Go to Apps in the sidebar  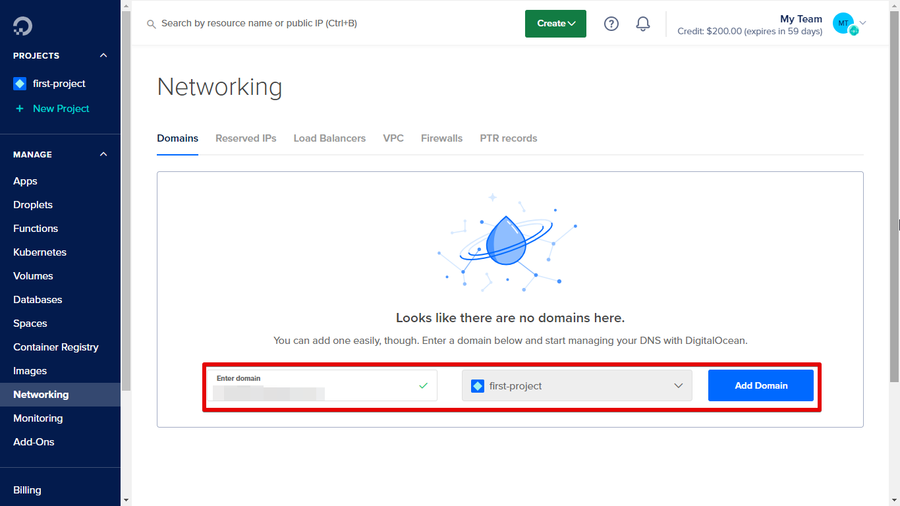click(25, 181)
